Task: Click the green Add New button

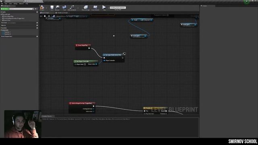Action: pyautogui.click(x=5, y=9)
